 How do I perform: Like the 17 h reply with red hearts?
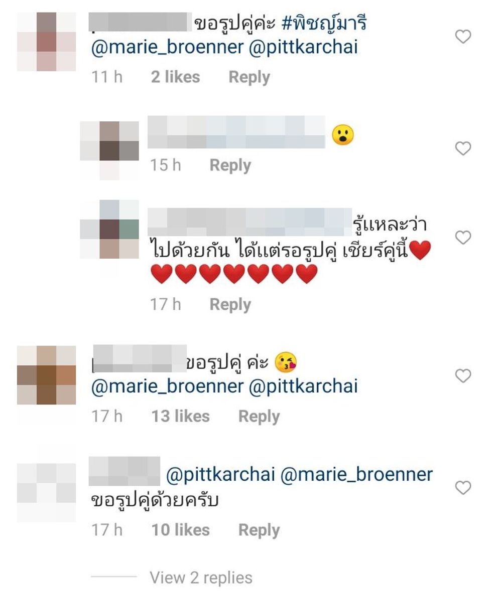pyautogui.click(x=463, y=238)
